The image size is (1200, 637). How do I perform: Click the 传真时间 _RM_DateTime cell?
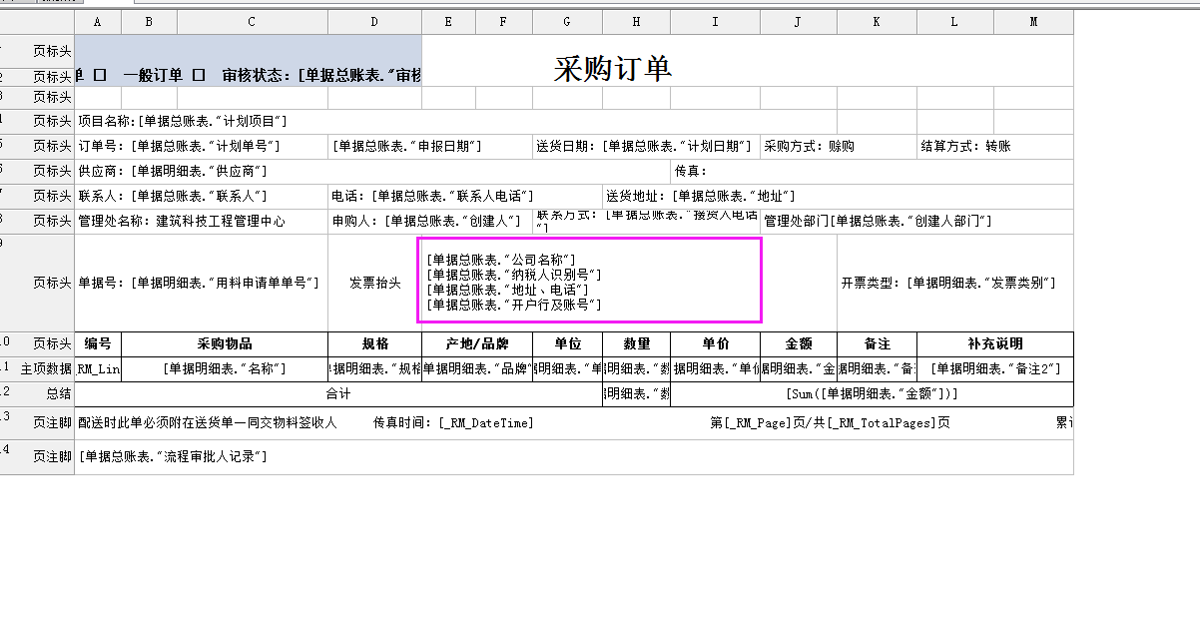[453, 423]
